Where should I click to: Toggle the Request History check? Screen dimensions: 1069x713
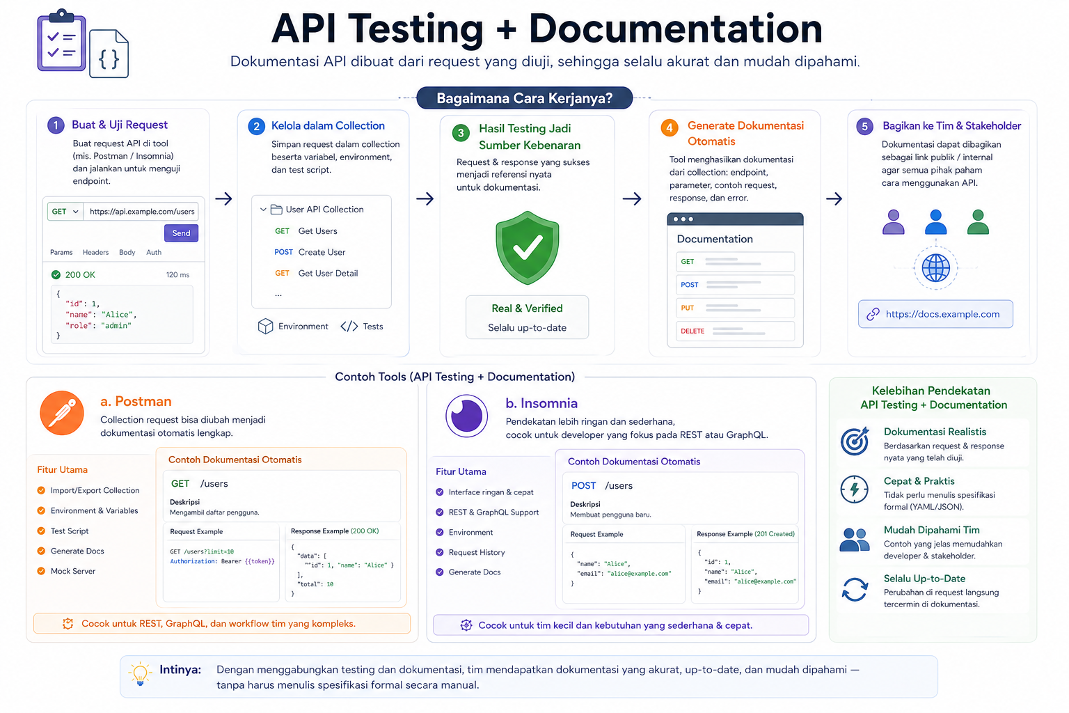[x=440, y=553]
